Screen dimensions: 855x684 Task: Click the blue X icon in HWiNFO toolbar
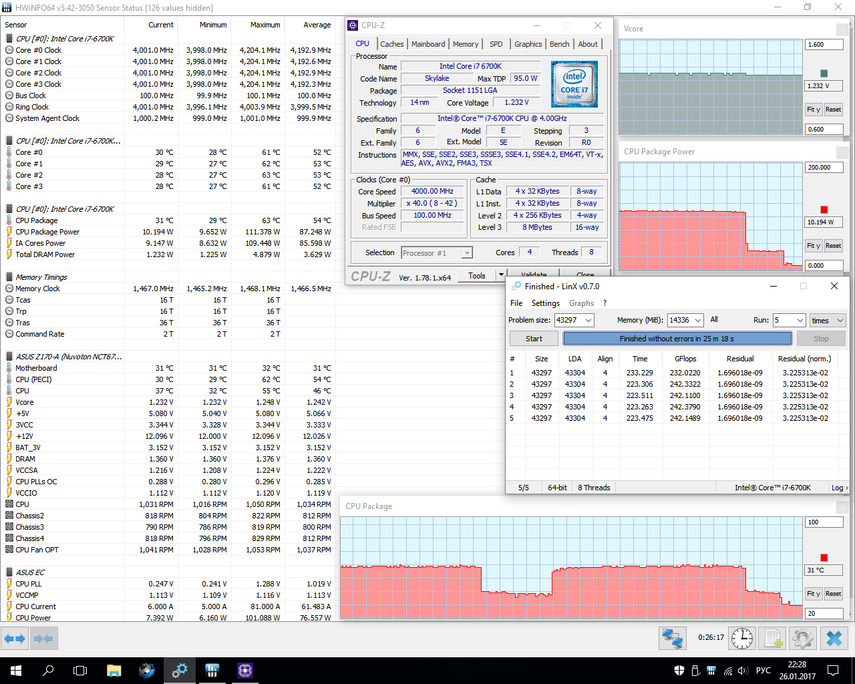click(834, 639)
